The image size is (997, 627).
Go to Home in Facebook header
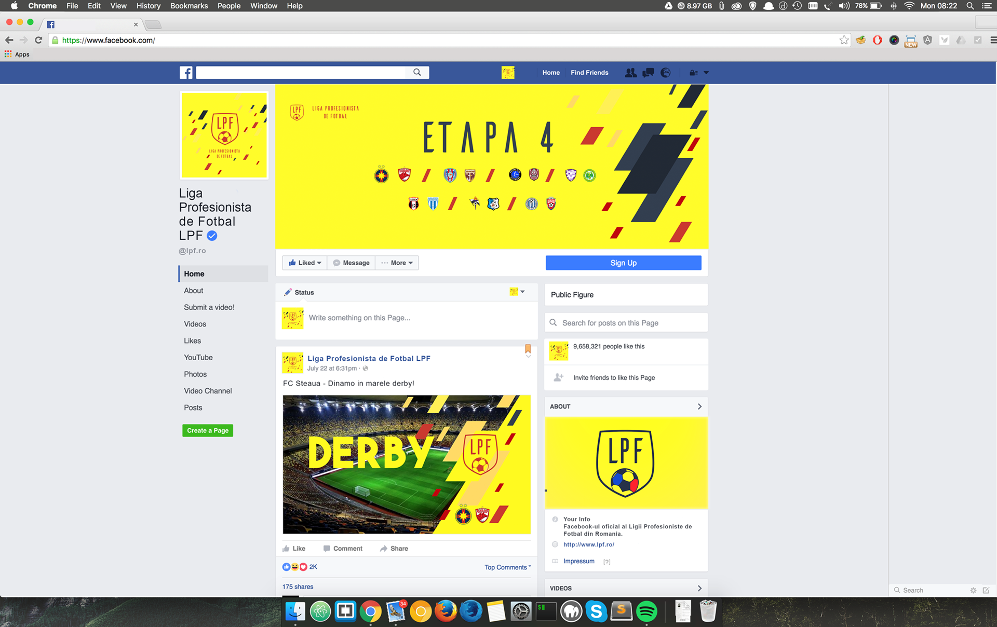[x=551, y=73]
